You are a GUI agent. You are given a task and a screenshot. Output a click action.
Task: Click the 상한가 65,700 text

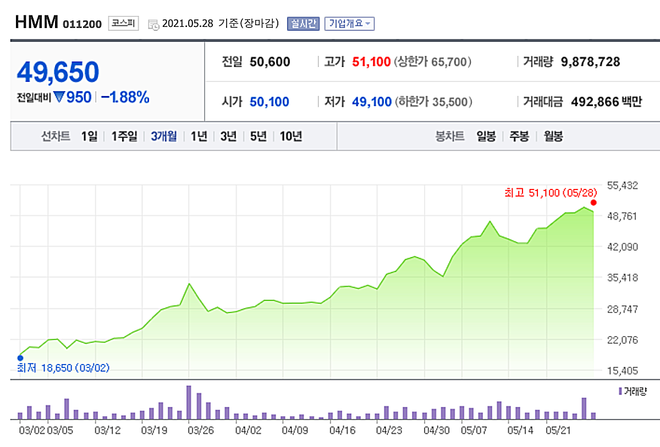pos(433,62)
